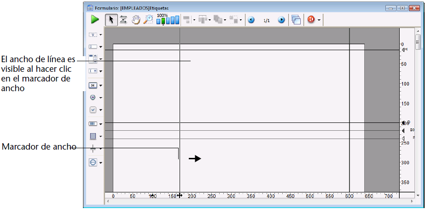Select the arrow selection tool
The width and height of the screenshot is (425, 209).
click(111, 20)
